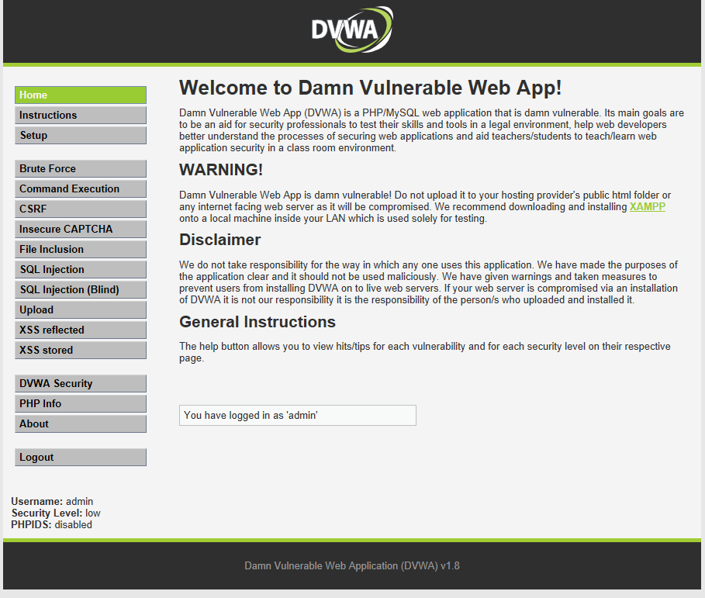Screen dimensions: 705x598
Task: Click the General Instructions heading
Action: pos(257,322)
